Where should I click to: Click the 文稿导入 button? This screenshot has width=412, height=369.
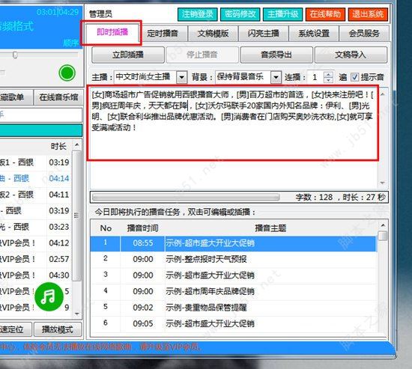[x=351, y=55]
